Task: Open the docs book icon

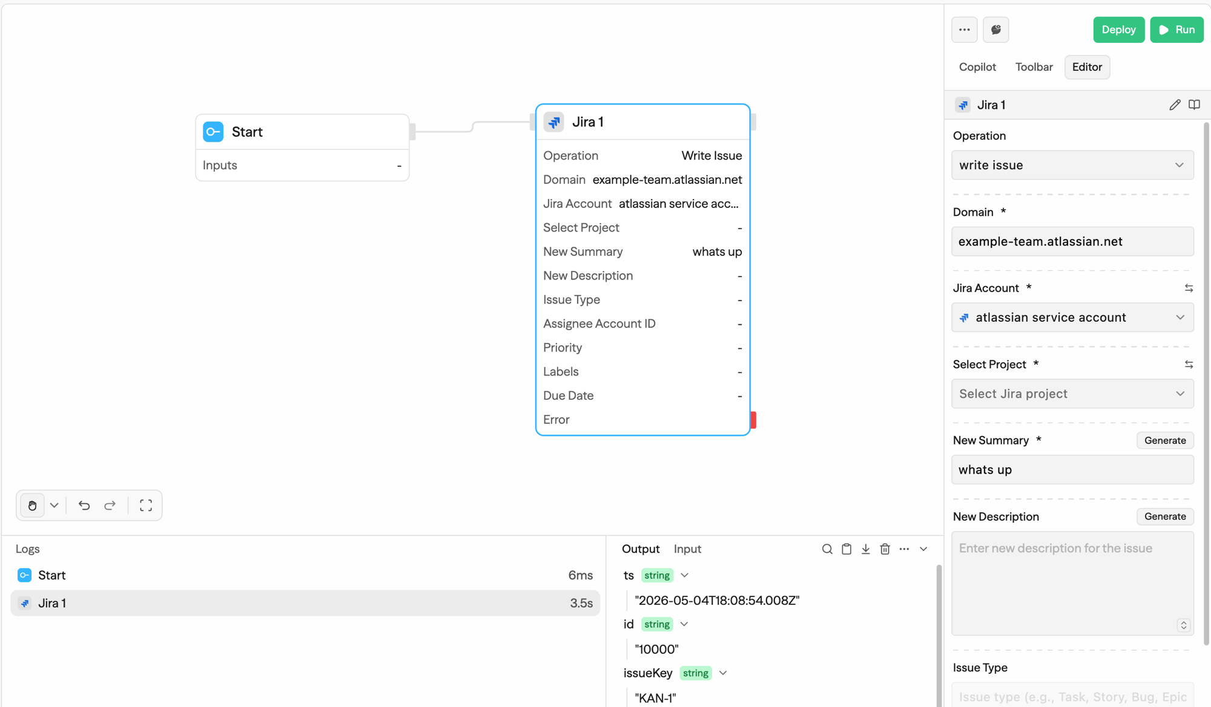Action: (x=1194, y=105)
